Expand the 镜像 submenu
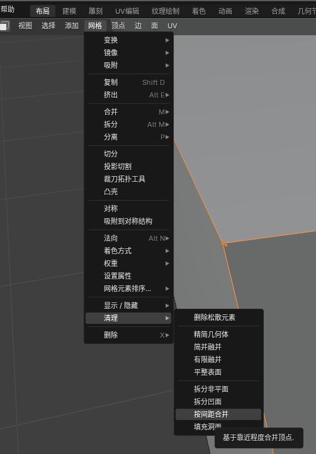Screen dimensions: 316x454 (128, 53)
